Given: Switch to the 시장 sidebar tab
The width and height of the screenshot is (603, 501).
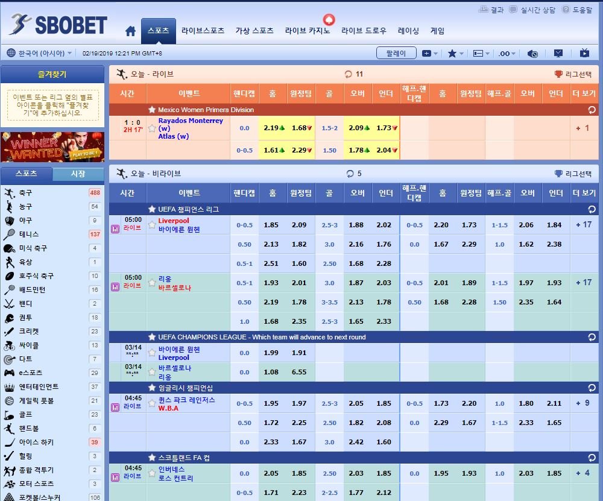Looking at the screenshot, I should point(78,174).
